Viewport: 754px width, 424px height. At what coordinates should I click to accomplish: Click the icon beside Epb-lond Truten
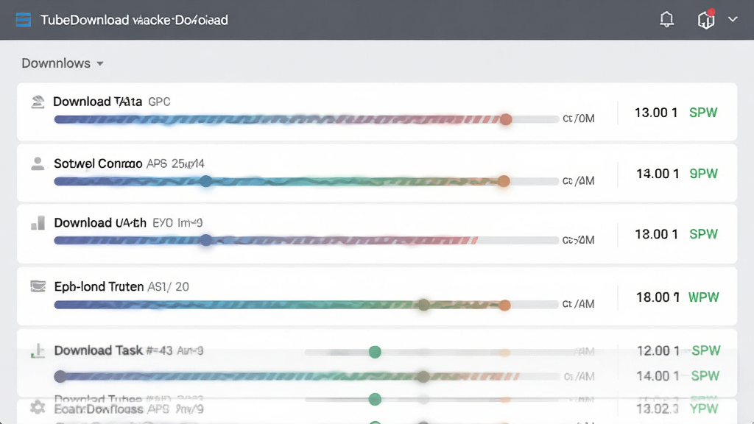pos(38,286)
